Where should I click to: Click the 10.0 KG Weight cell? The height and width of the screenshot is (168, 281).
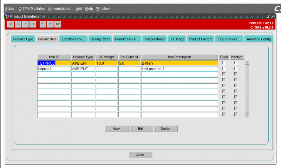[x=107, y=63]
